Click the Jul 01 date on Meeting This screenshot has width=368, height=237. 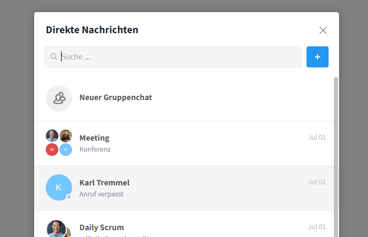316,137
